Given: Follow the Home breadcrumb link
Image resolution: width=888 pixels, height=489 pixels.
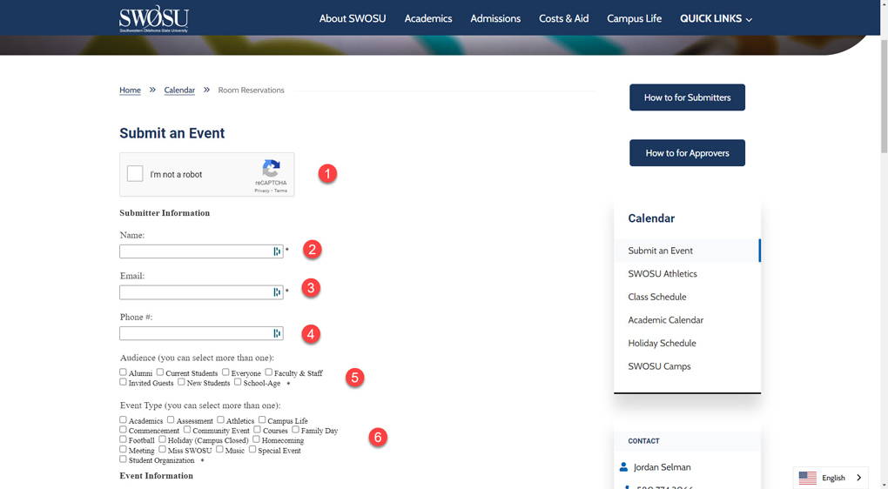Looking at the screenshot, I should tap(130, 90).
